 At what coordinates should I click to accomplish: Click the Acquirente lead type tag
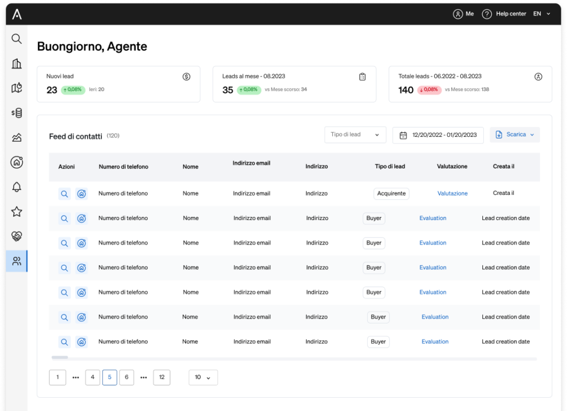pos(391,193)
